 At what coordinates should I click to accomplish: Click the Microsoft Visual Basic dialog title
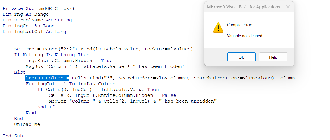(243, 7)
